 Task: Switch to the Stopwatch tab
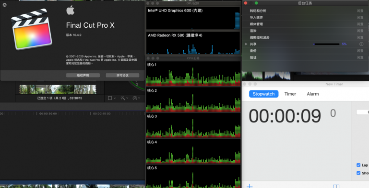click(263, 94)
